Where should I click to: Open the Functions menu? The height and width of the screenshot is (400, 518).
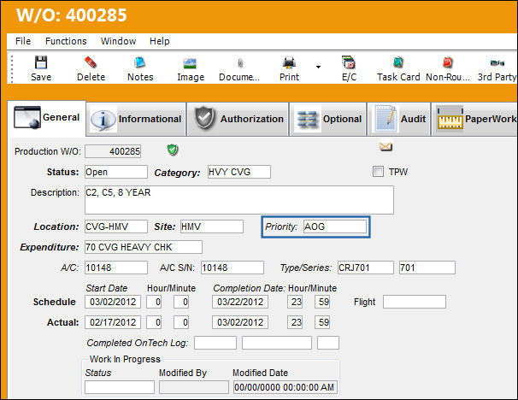pyautogui.click(x=66, y=41)
